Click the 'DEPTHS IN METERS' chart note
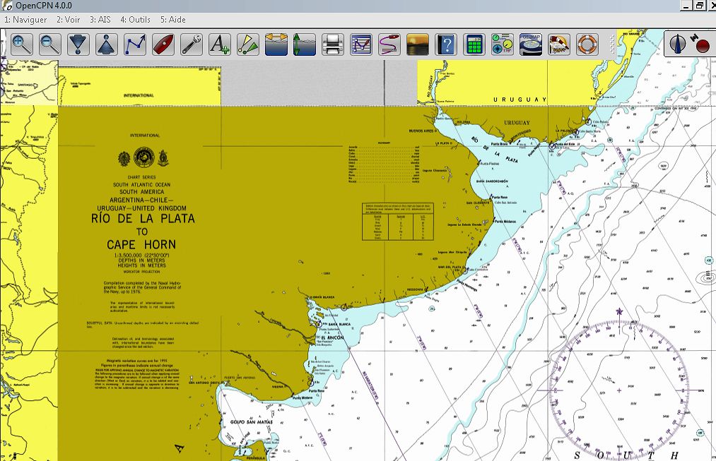Screen dimensions: 716x461 [142, 261]
